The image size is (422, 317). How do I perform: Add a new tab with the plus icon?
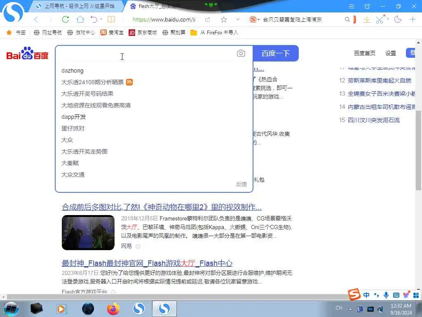click(x=412, y=19)
